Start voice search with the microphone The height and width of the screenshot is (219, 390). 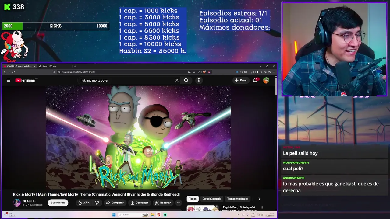point(199,80)
